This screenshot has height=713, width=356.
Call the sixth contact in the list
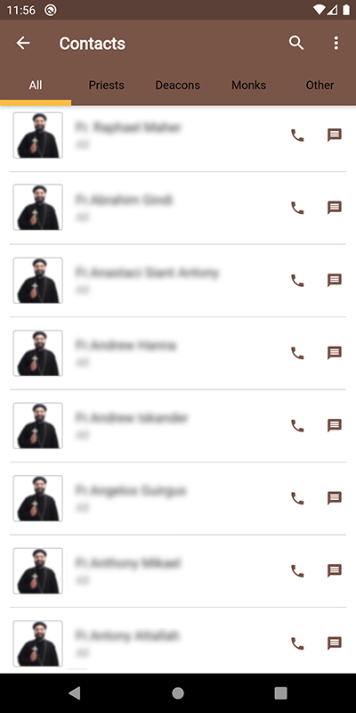tap(297, 498)
